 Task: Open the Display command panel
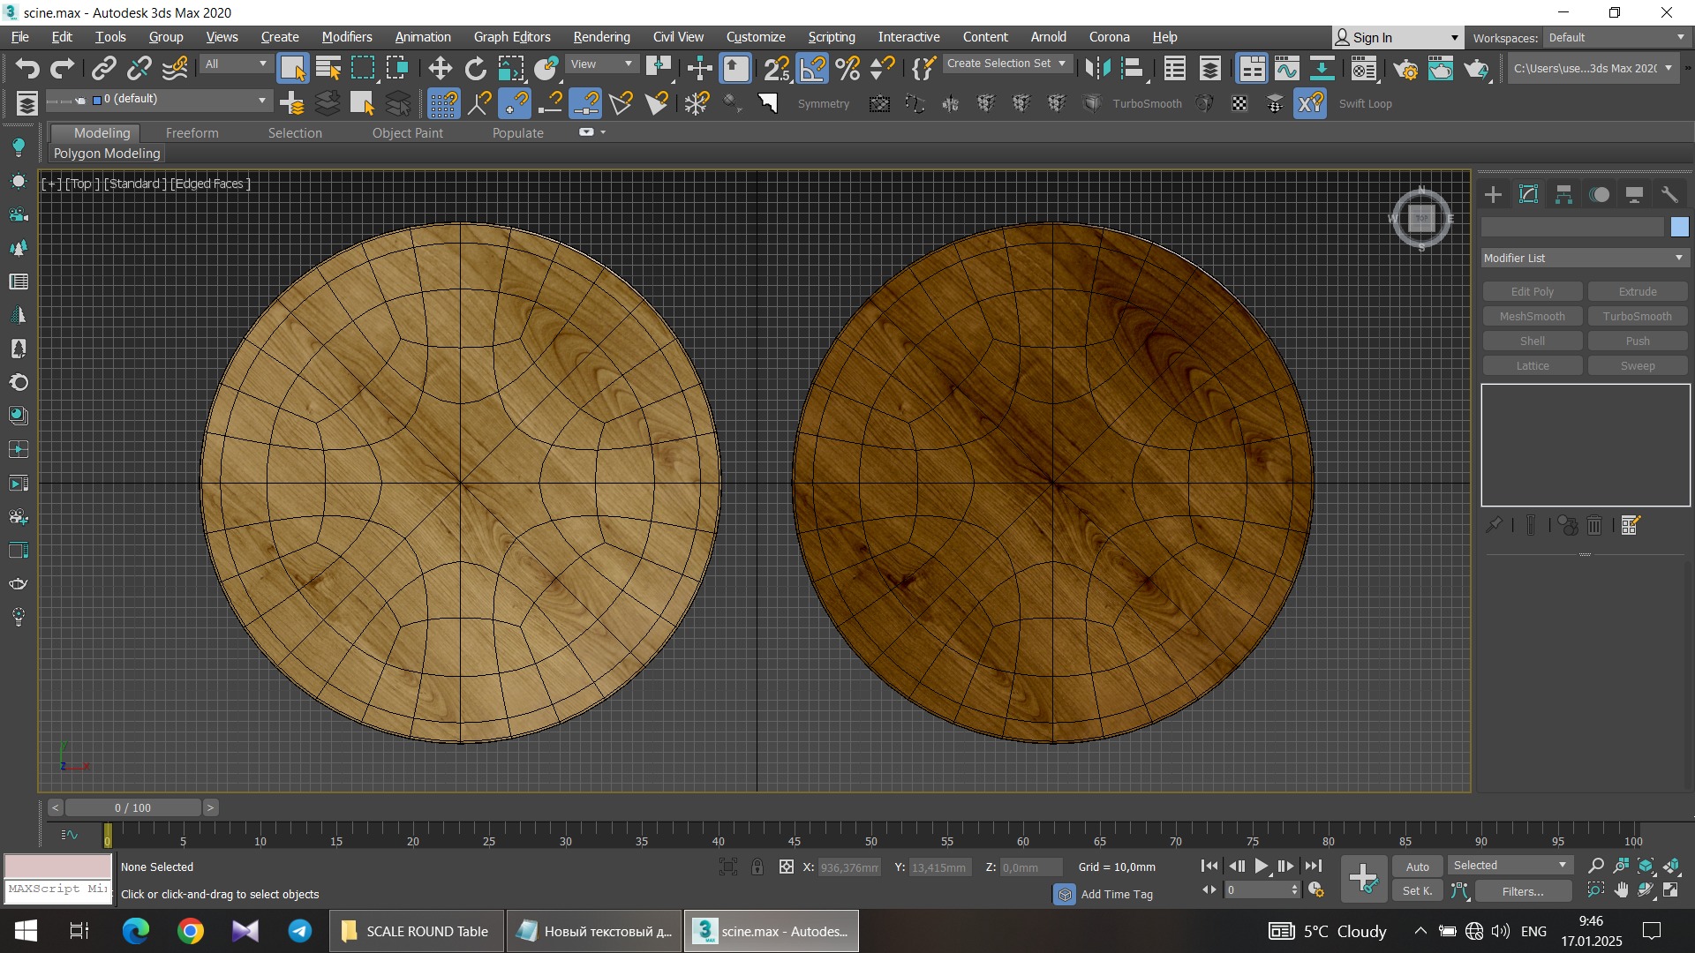coord(1634,194)
